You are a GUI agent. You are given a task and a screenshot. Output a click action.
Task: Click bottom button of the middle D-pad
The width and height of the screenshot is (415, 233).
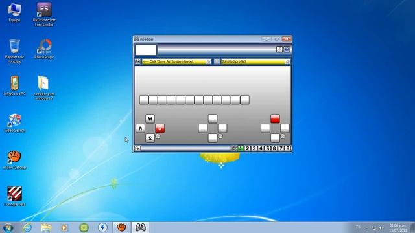tap(213, 138)
